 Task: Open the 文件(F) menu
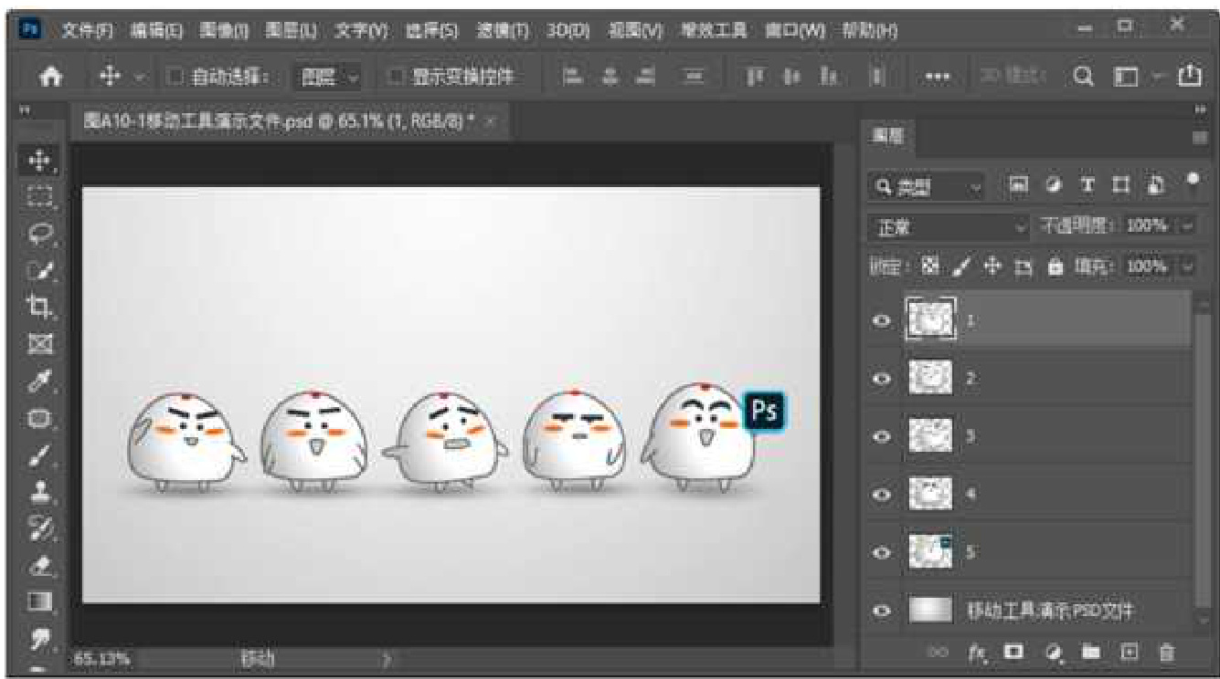[x=87, y=31]
